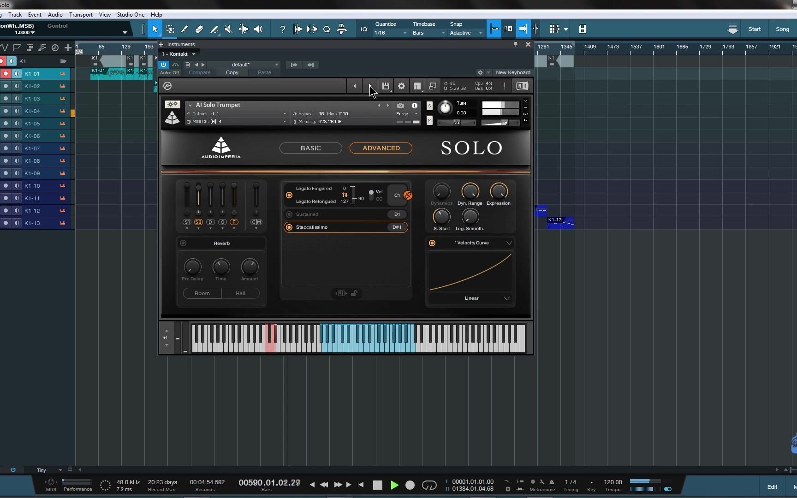Click the Compare button
Screen dimensions: 797x498
coord(200,72)
